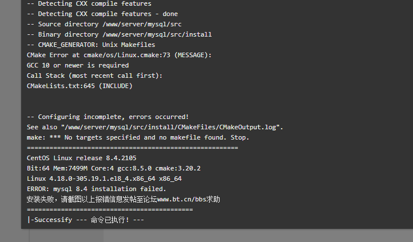Click the Linux 4.18.0-305.19.1.el8_4 kernel line
The width and height of the screenshot is (413, 242).
[104, 178]
